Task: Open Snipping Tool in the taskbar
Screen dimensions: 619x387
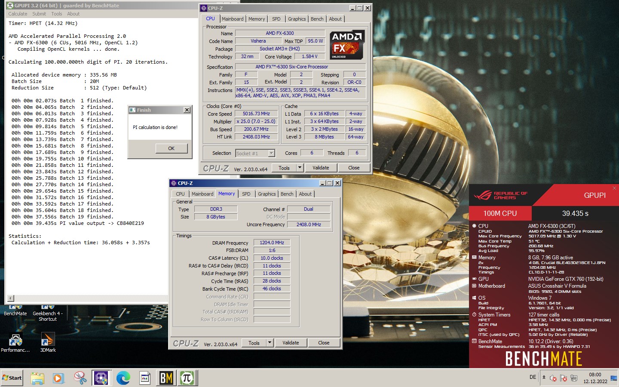Action: click(x=80, y=378)
